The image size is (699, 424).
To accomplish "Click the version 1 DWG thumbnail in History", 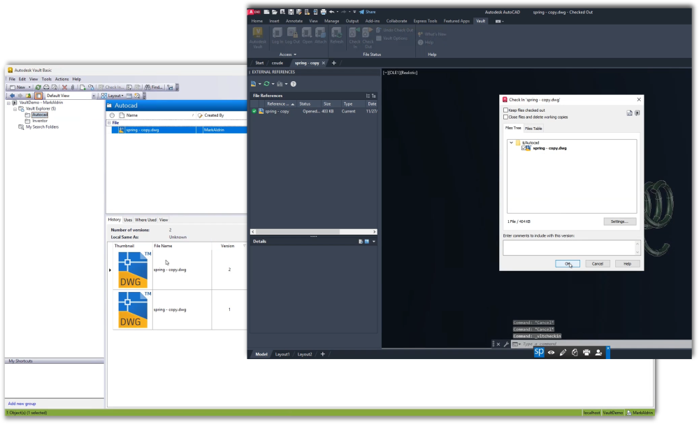I will [132, 310].
